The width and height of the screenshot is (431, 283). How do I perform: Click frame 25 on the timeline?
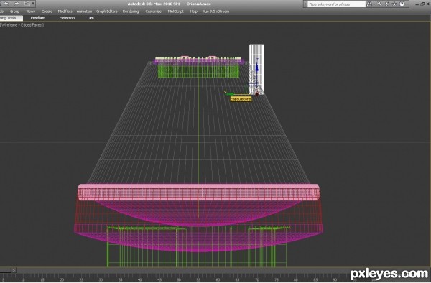pos(81,279)
